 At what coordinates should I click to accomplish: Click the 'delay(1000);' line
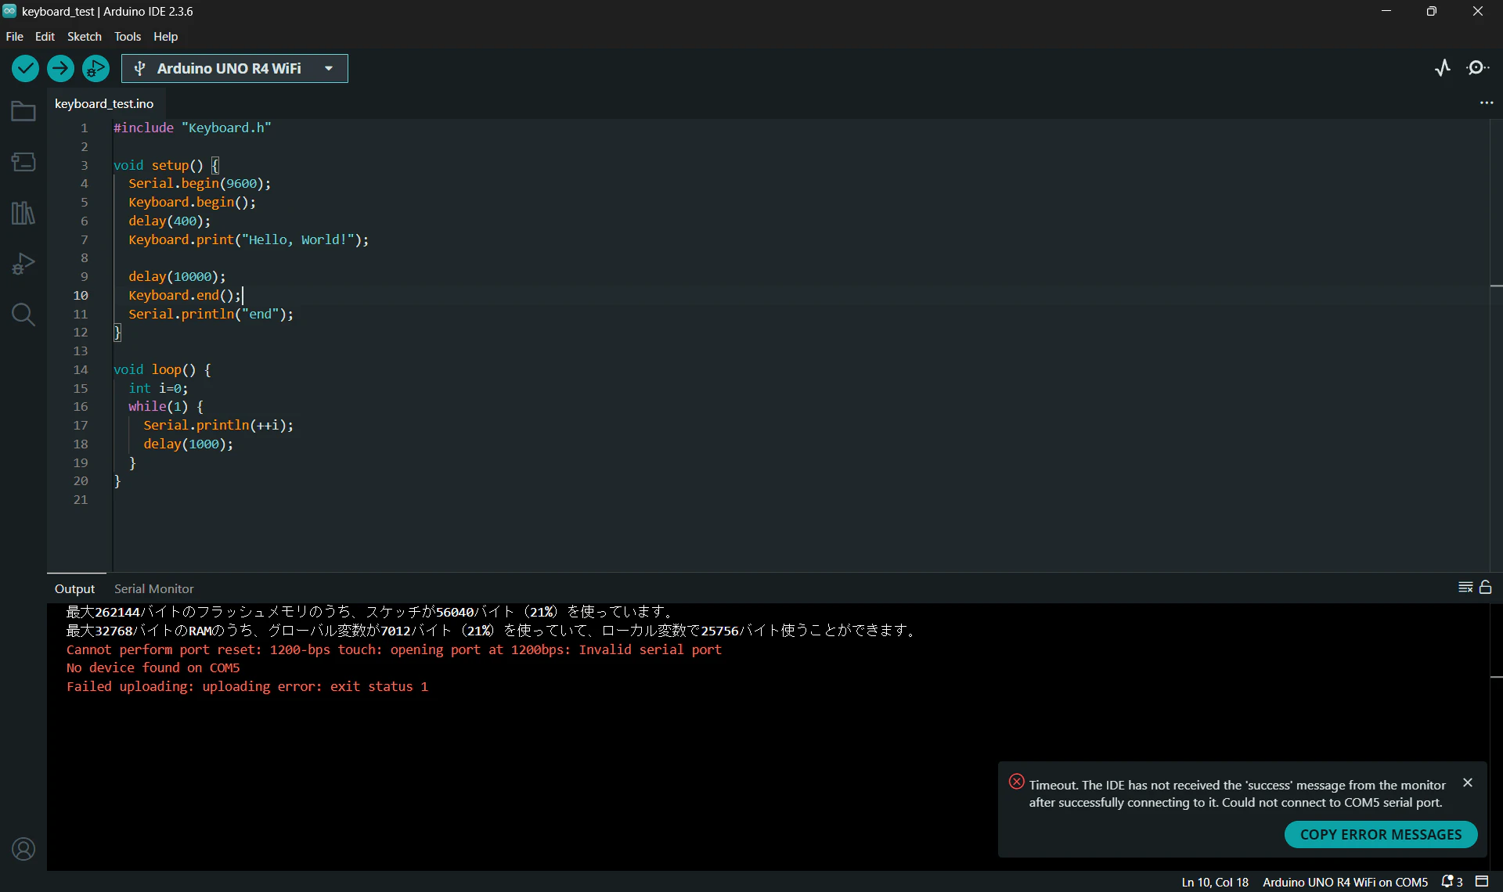click(x=189, y=444)
